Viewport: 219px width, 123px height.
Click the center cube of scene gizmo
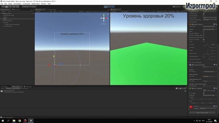(104, 18)
